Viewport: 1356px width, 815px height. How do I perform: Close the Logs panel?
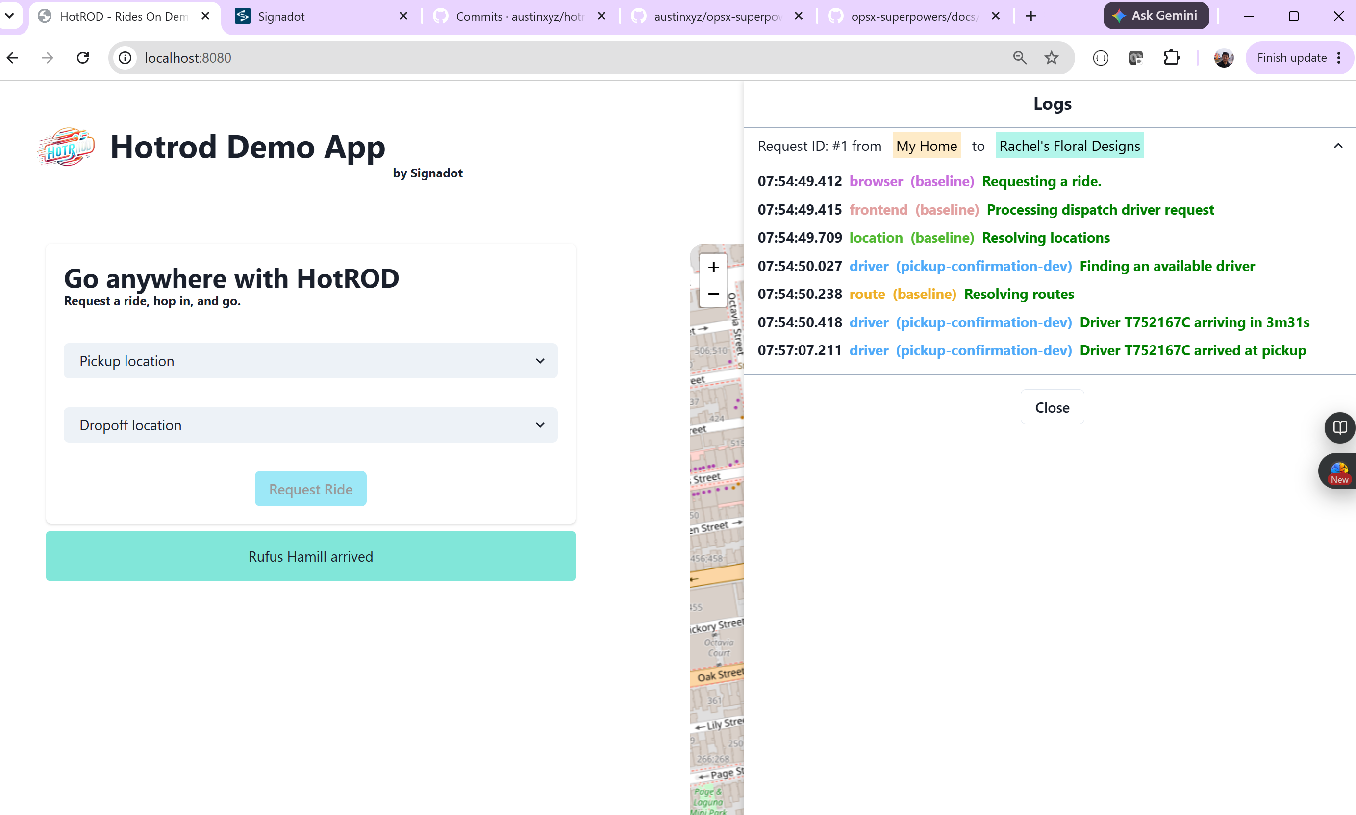click(x=1052, y=408)
